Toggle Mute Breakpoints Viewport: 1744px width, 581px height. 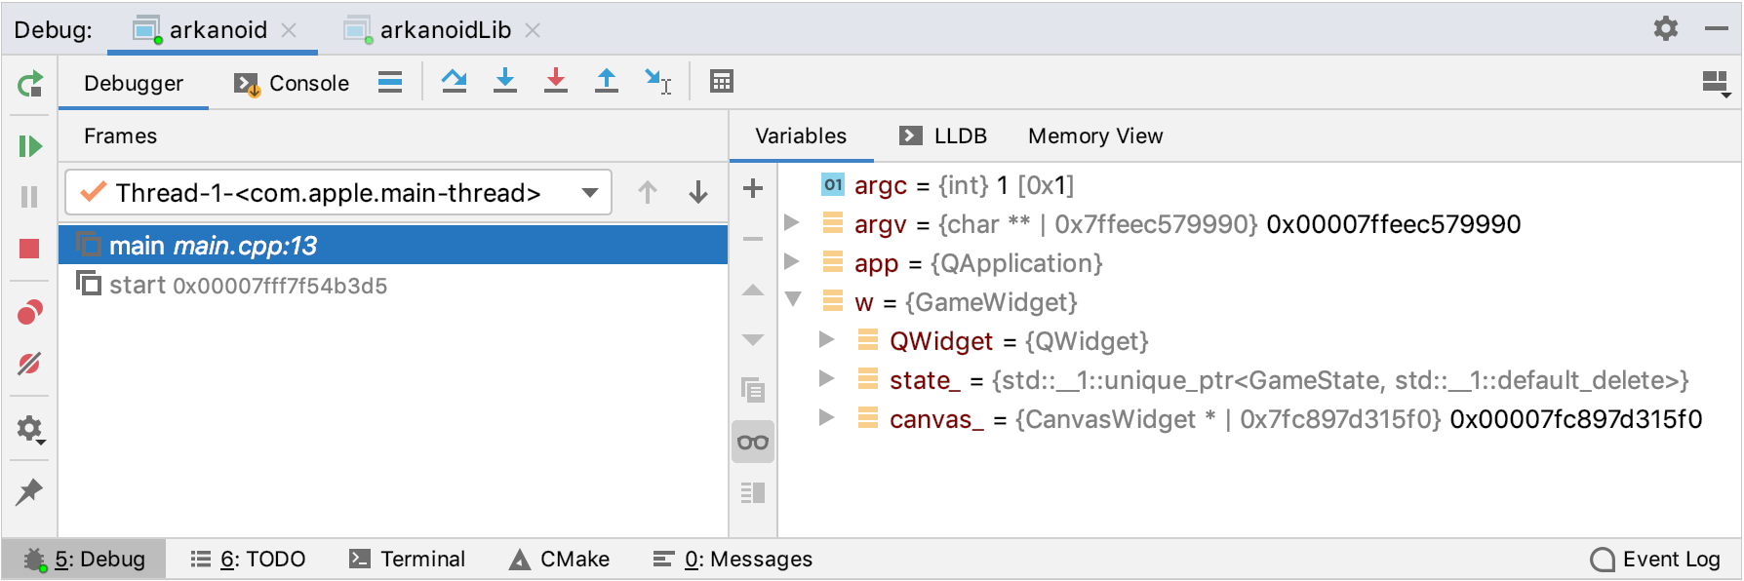coord(30,364)
